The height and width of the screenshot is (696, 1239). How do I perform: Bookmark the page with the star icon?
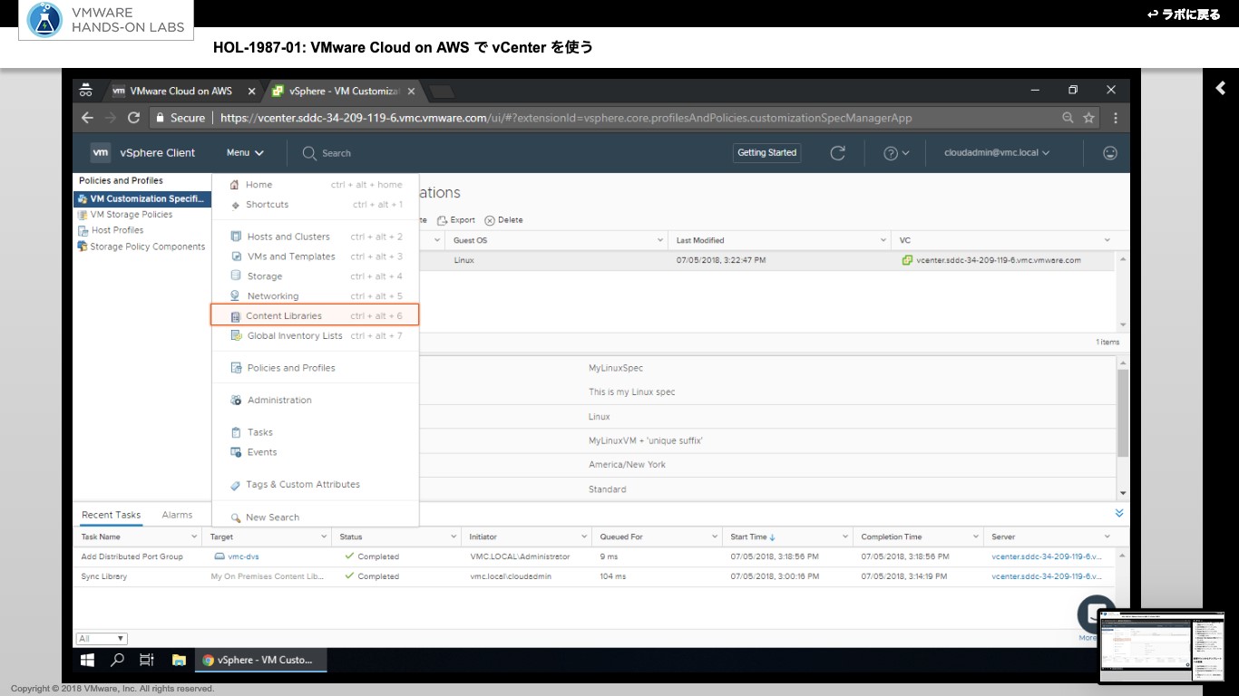coord(1088,118)
